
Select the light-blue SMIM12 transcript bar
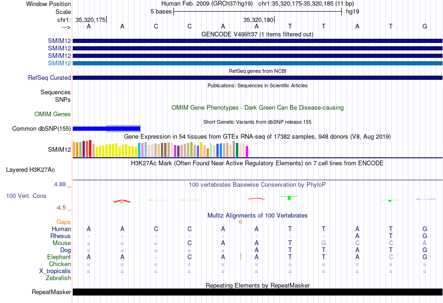tap(257, 63)
